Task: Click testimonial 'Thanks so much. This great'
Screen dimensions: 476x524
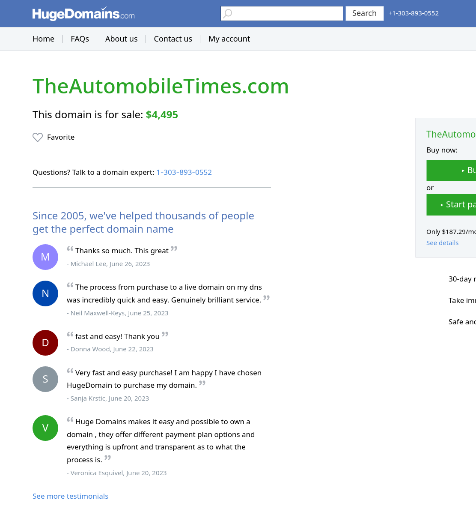Action: [122, 251]
